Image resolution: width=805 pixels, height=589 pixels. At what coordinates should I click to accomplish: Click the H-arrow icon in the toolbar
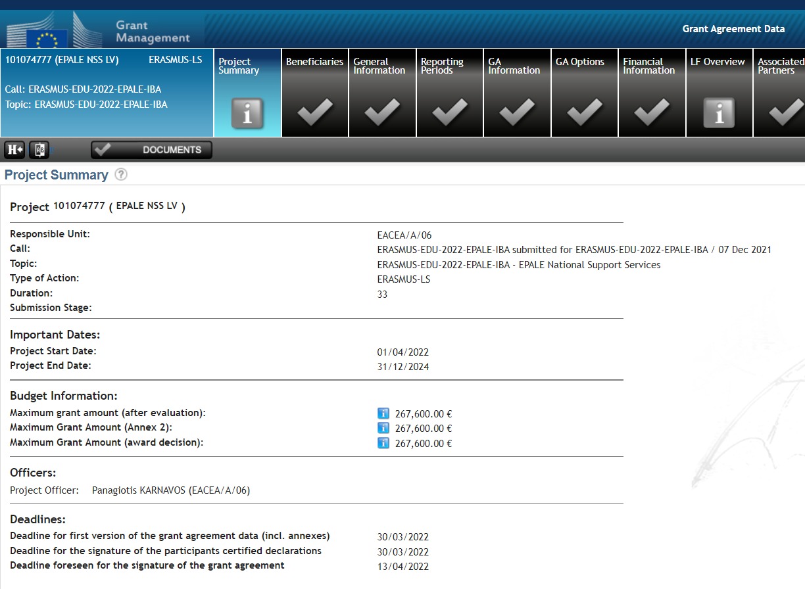click(x=14, y=150)
